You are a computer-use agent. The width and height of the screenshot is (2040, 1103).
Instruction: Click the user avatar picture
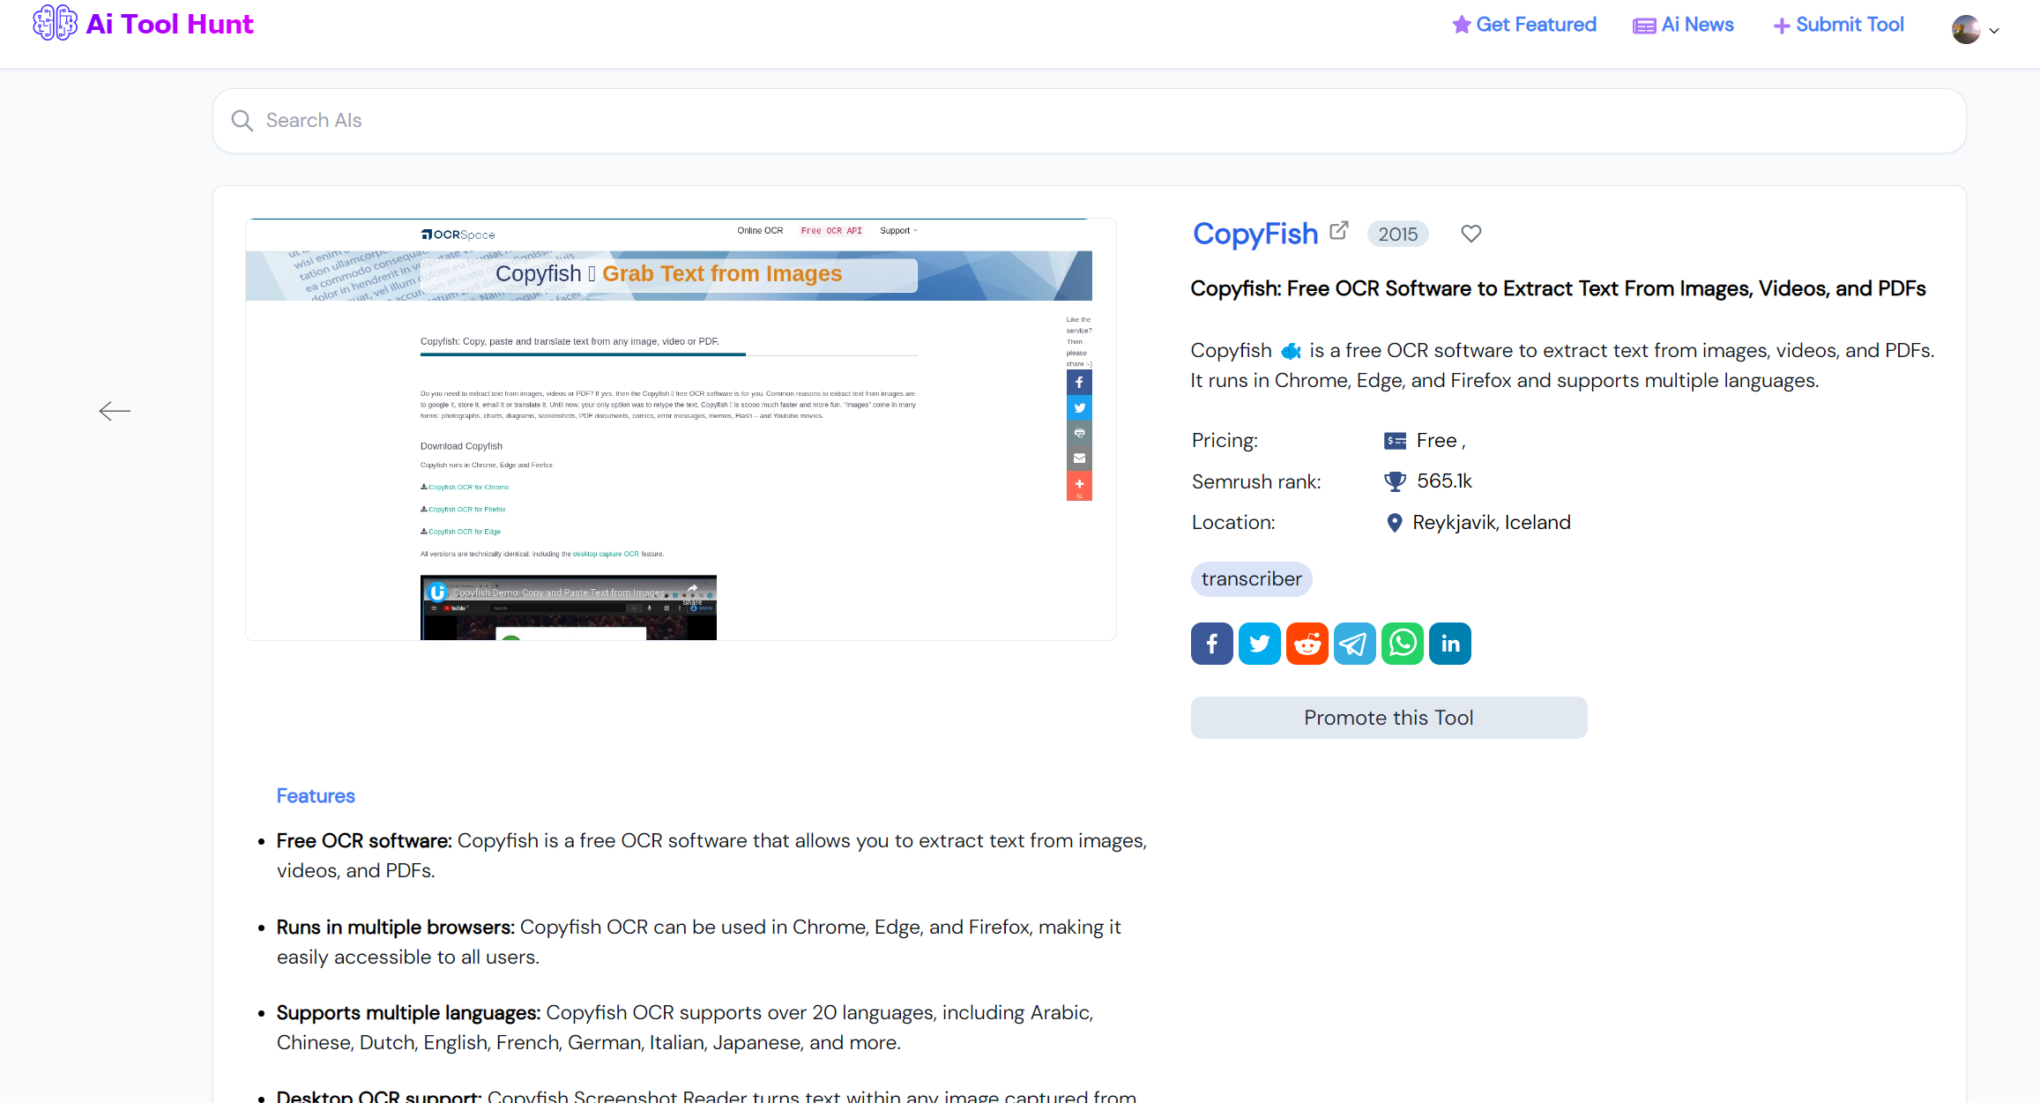(1966, 30)
